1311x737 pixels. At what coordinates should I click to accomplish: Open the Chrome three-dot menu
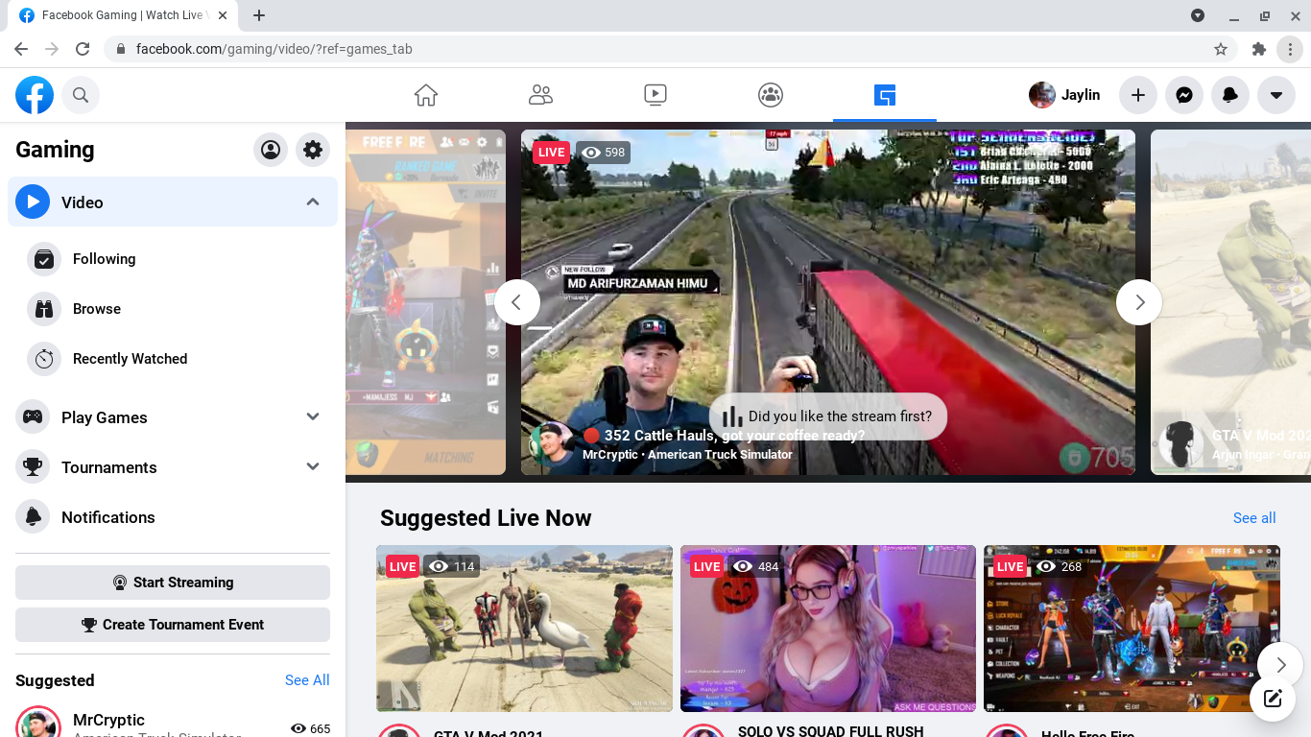point(1290,49)
